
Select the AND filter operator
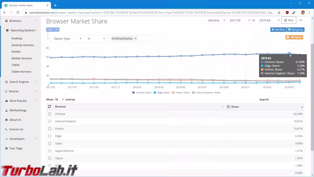(50, 29)
